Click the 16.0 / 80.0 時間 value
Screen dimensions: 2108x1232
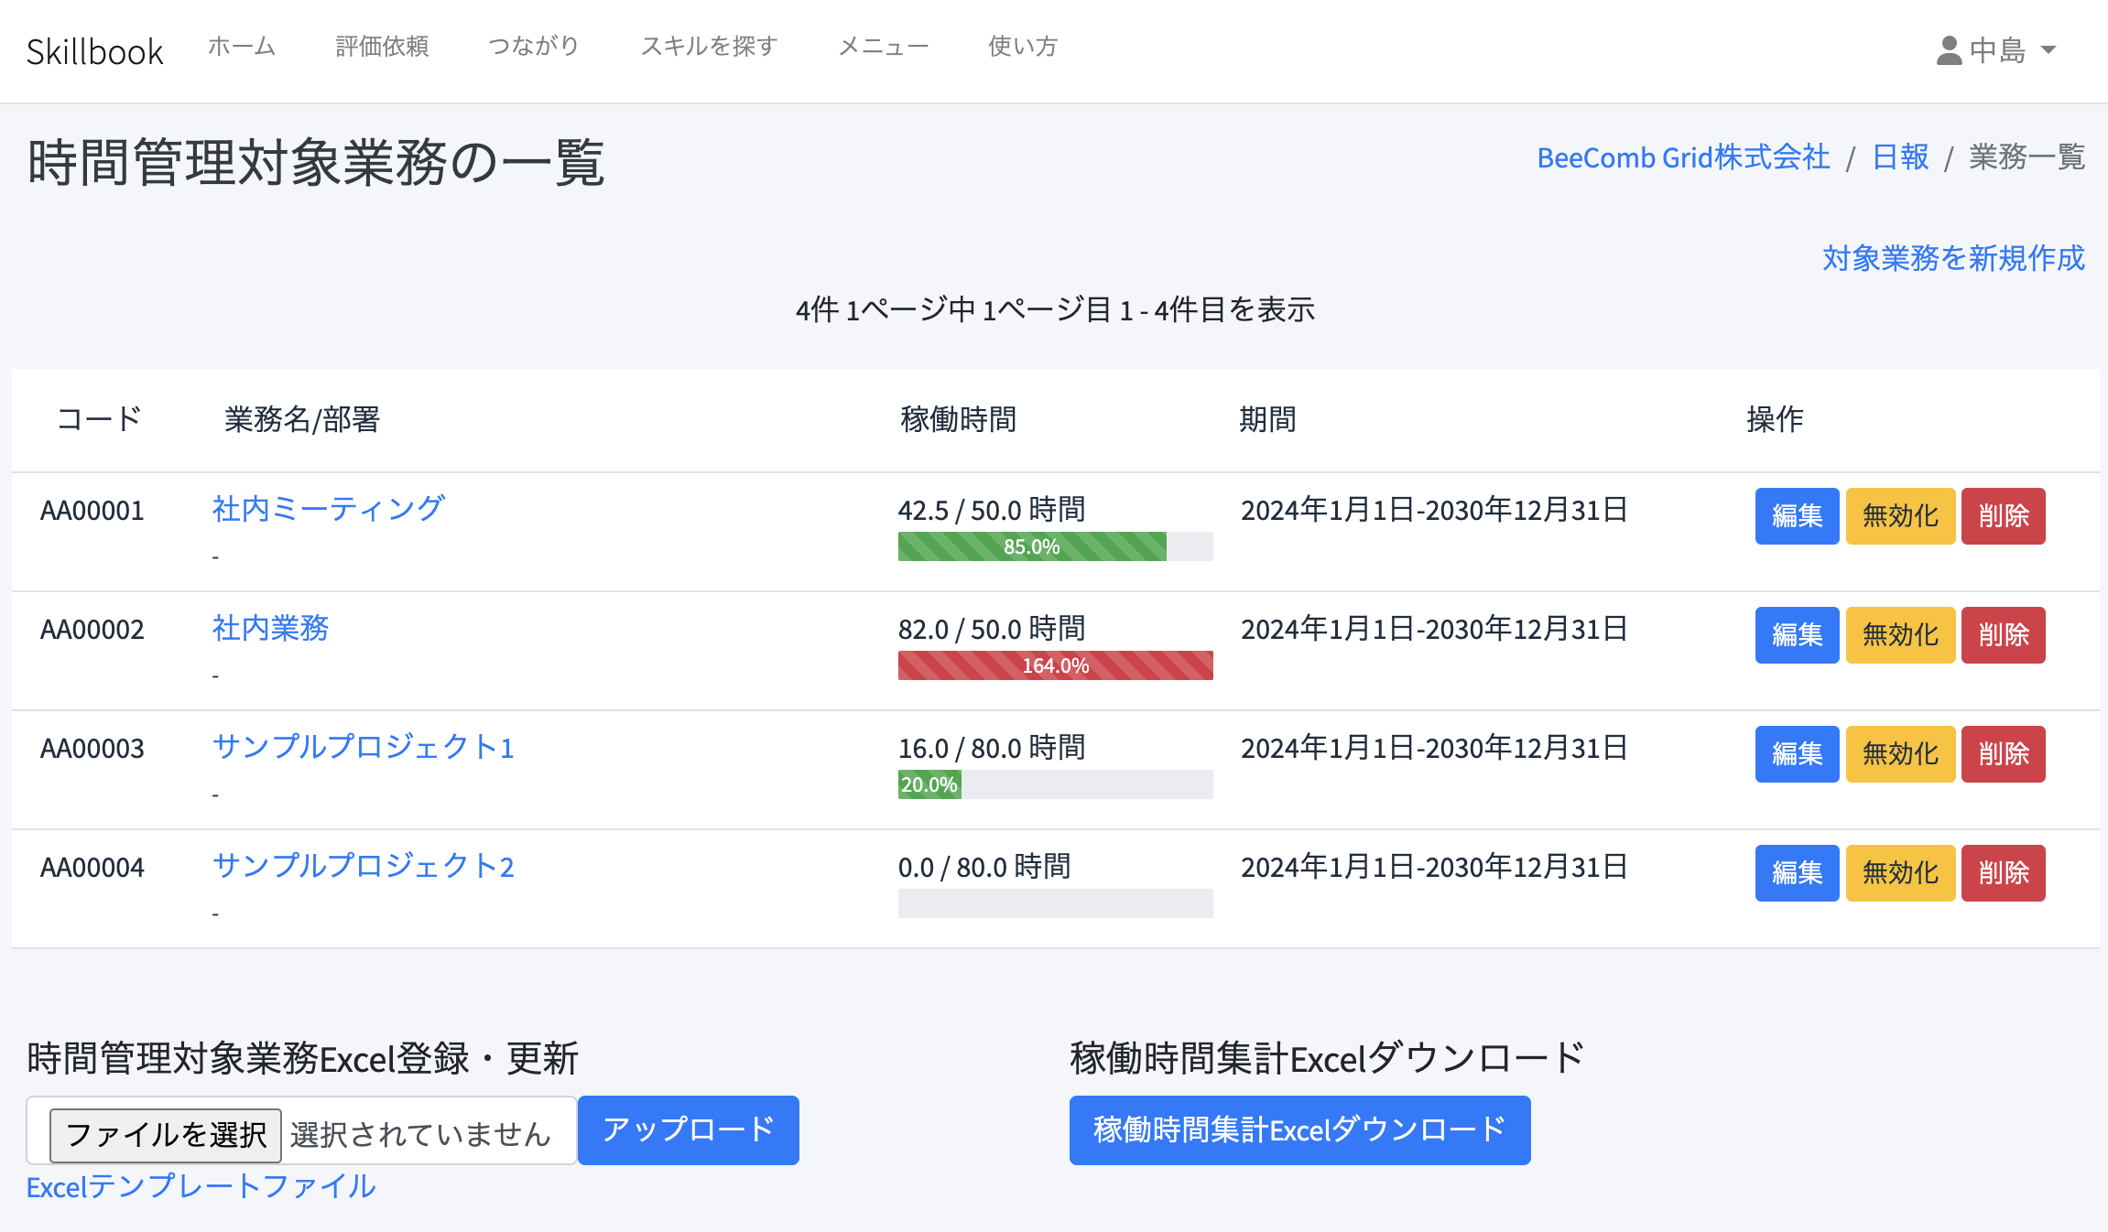(992, 748)
